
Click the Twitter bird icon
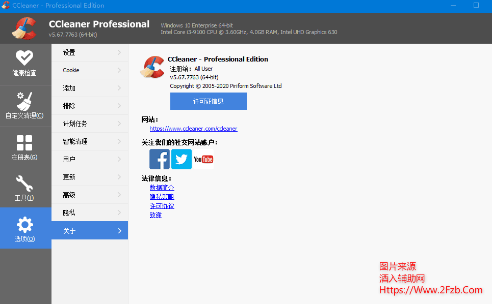(182, 159)
